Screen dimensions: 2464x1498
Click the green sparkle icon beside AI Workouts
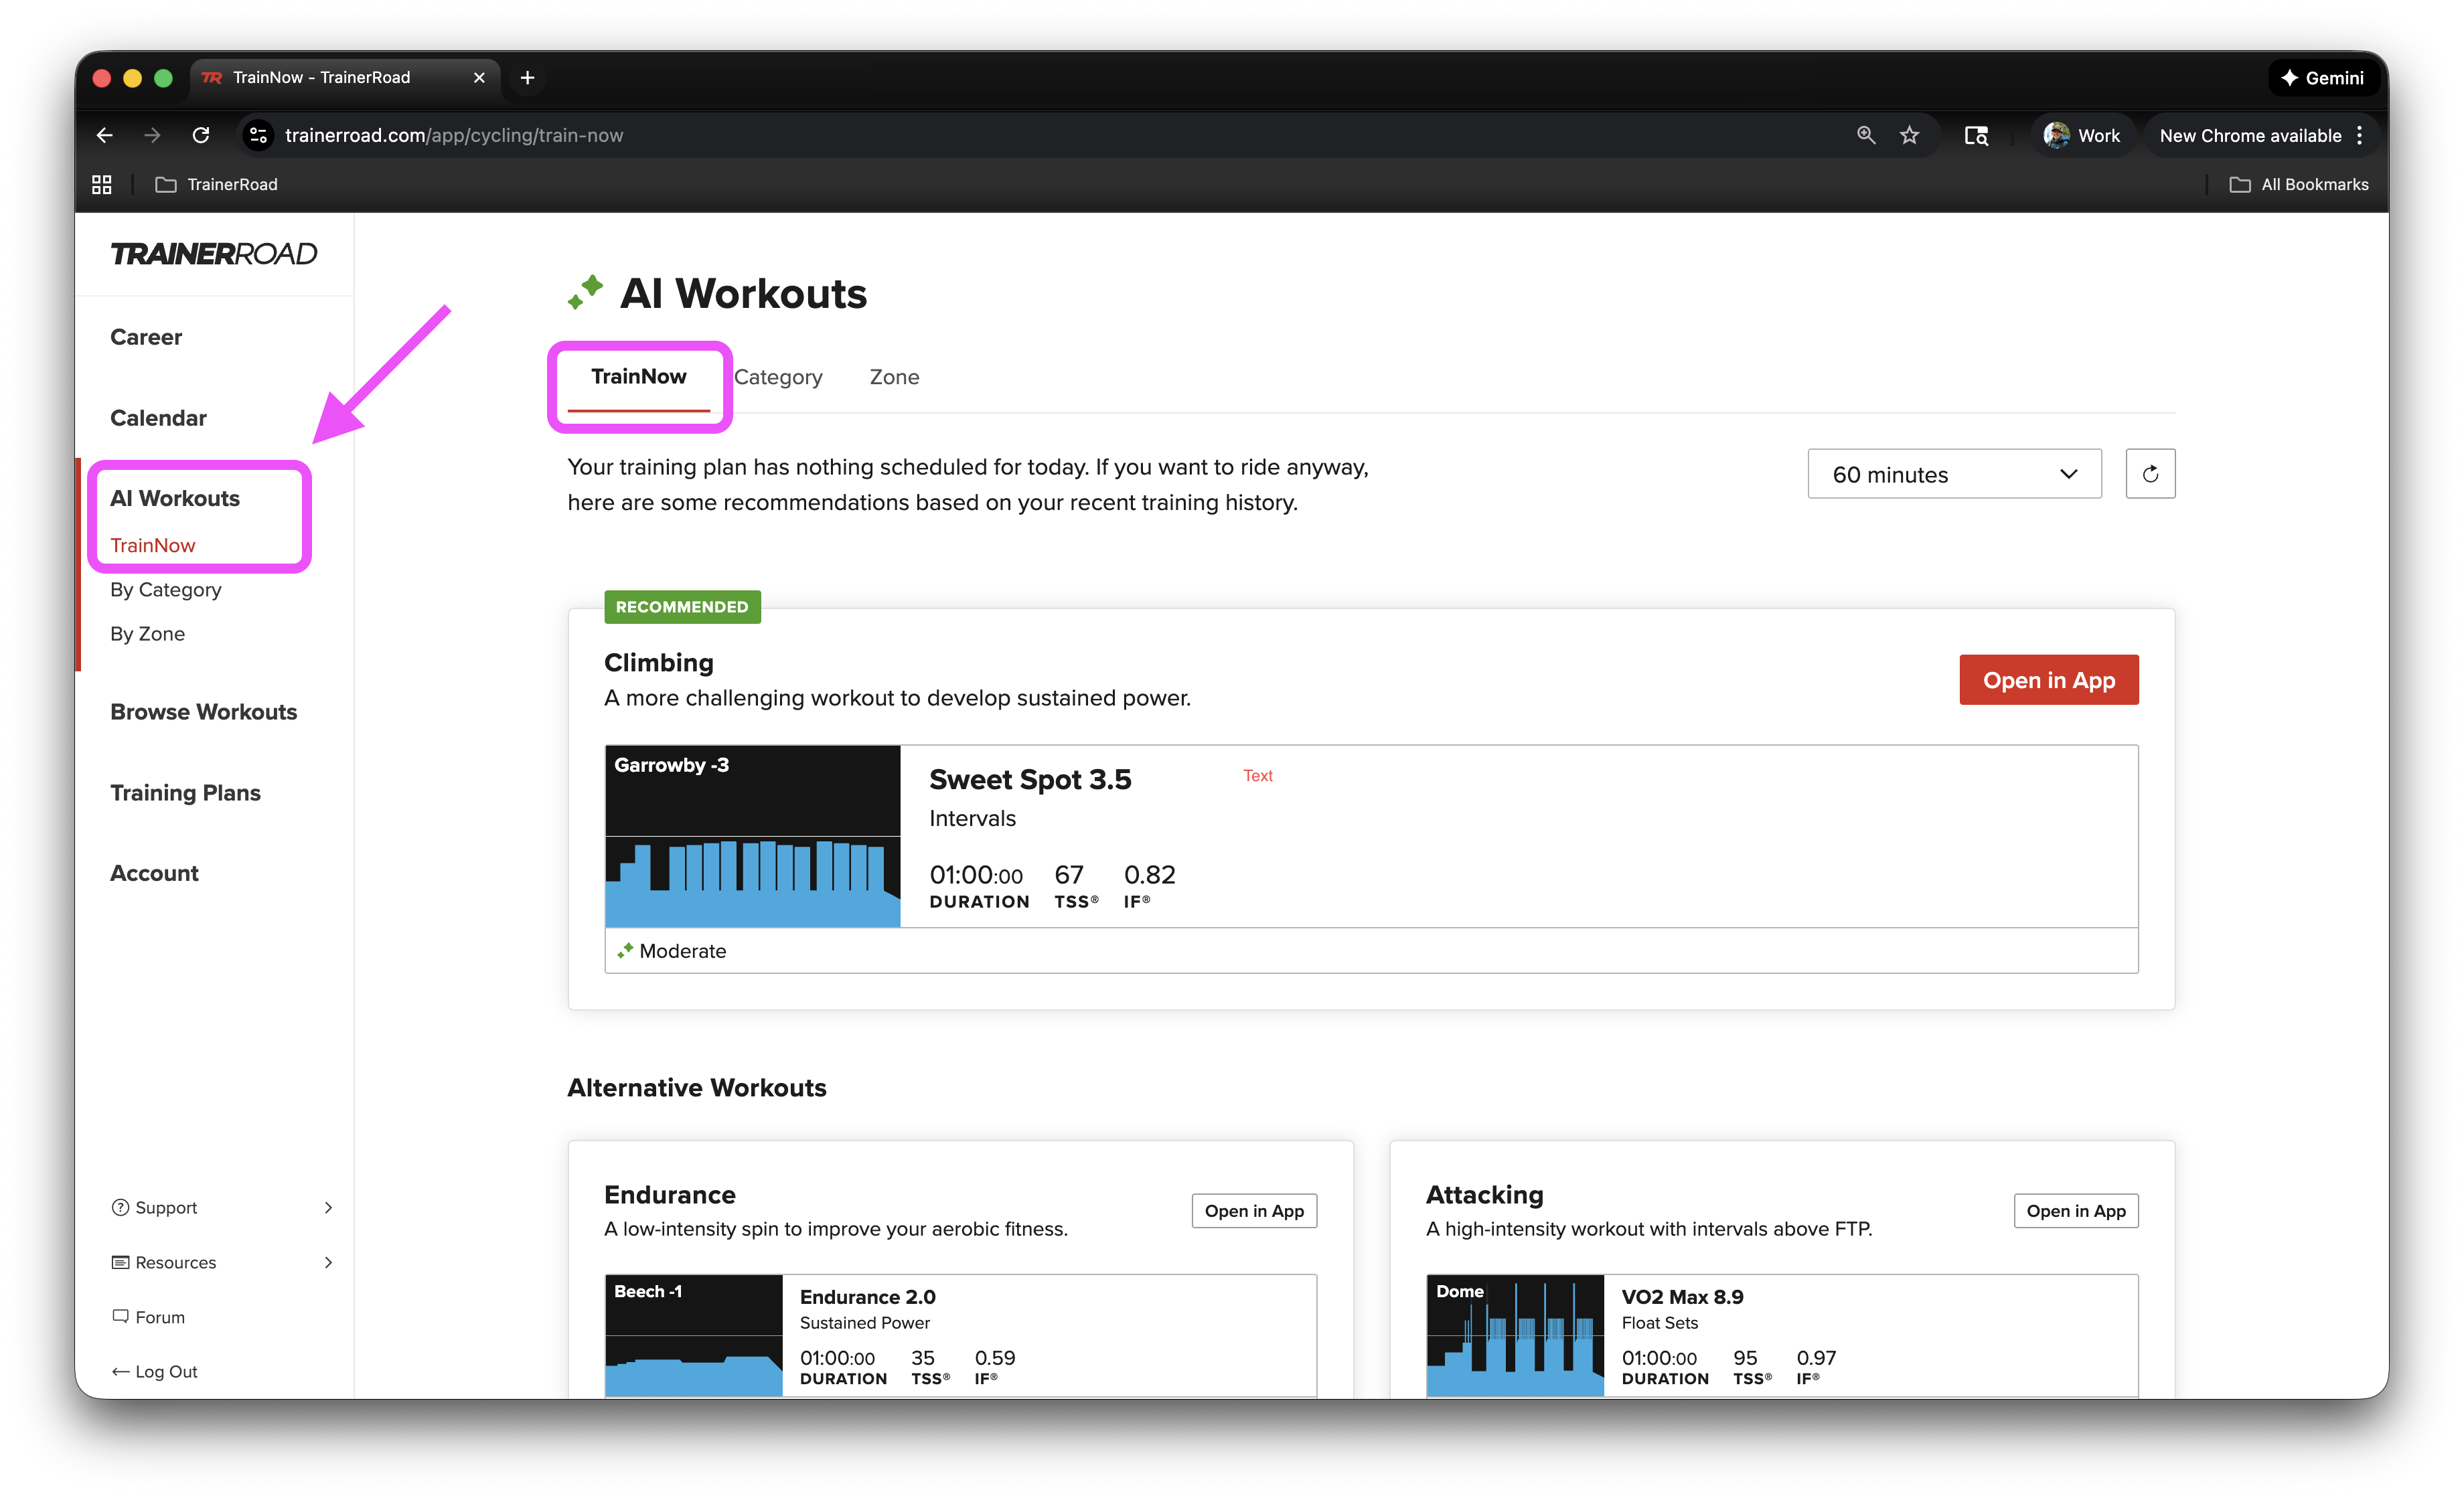pyautogui.click(x=586, y=292)
